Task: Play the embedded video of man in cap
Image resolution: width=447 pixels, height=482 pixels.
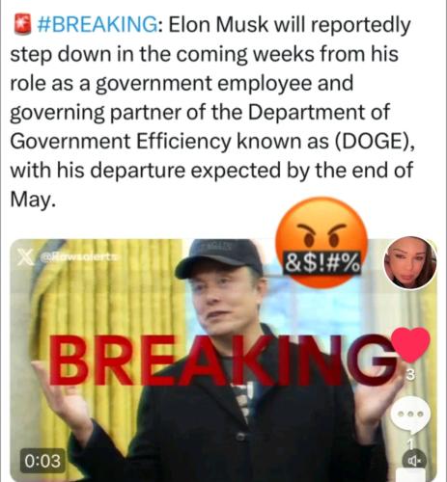Action: click(224, 360)
